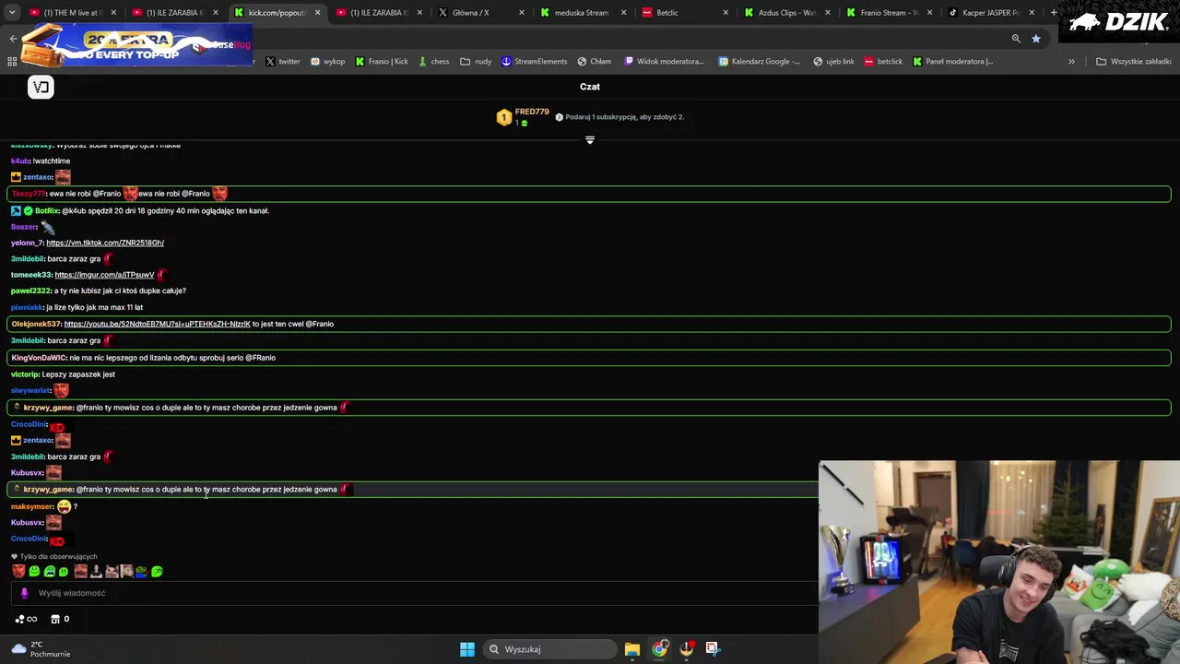Open the shop icon showing 0

(60, 619)
